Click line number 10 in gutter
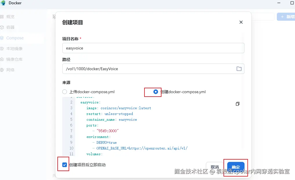 [71, 148]
